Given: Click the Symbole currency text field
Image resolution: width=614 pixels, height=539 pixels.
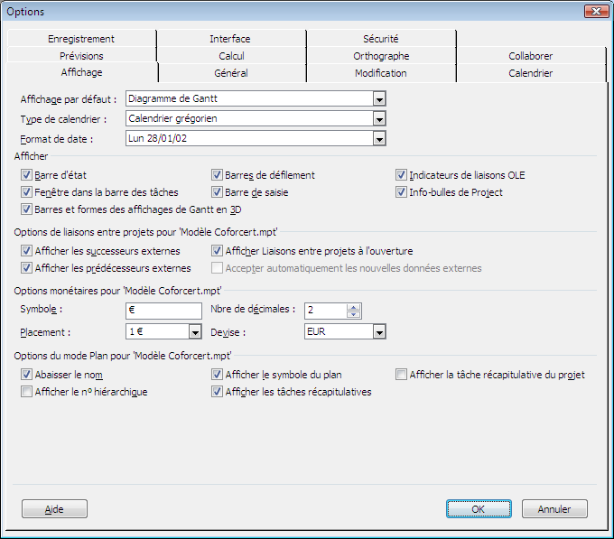Looking at the screenshot, I should click(163, 311).
